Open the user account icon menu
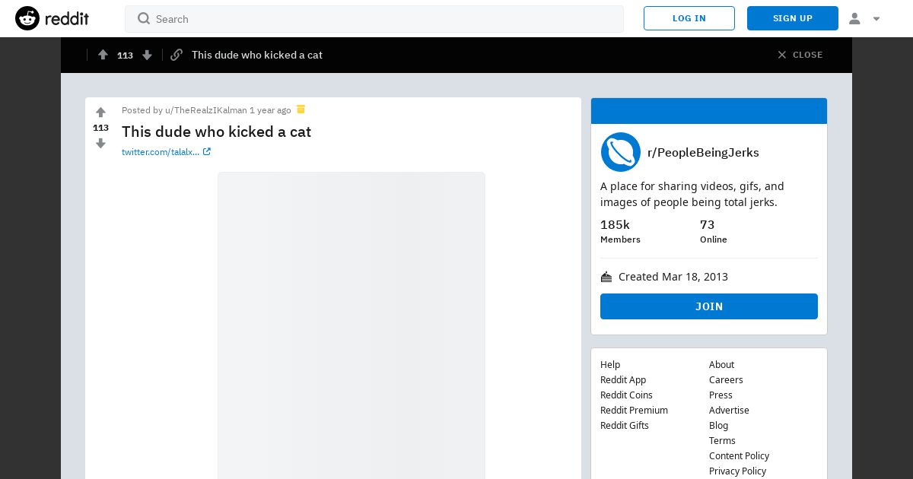This screenshot has height=479, width=913. tap(854, 18)
